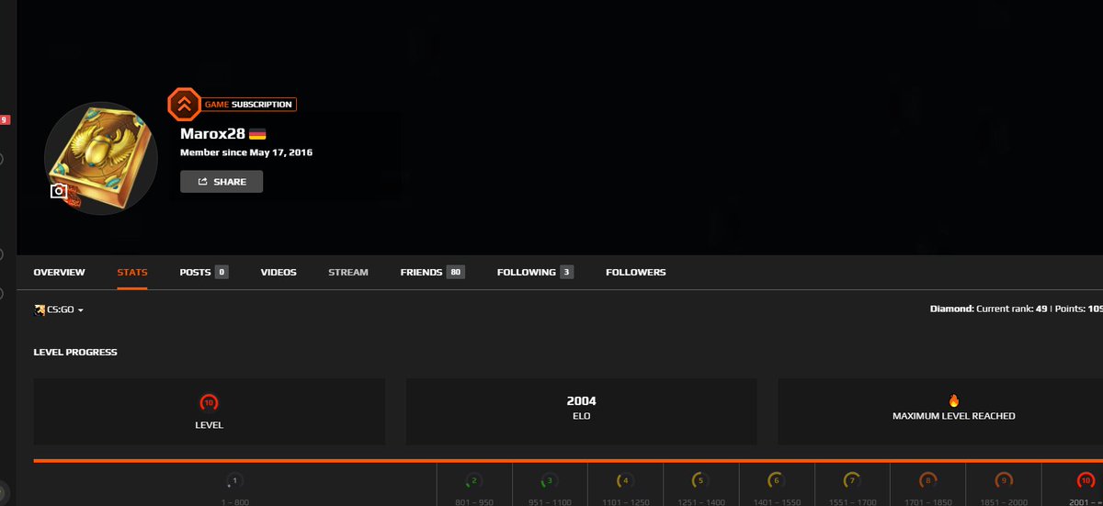The image size is (1103, 506).
Task: Click the camera icon on the avatar
Action: (59, 191)
